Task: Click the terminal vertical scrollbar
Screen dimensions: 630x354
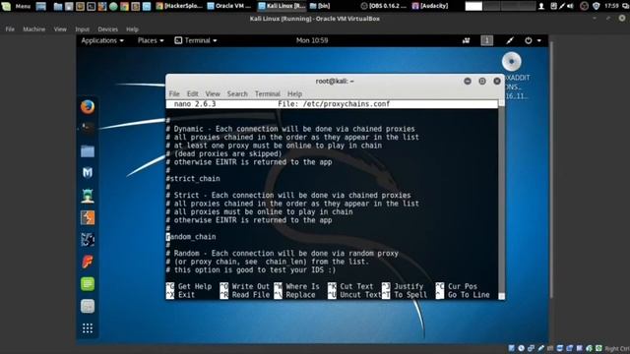Action: (501, 200)
